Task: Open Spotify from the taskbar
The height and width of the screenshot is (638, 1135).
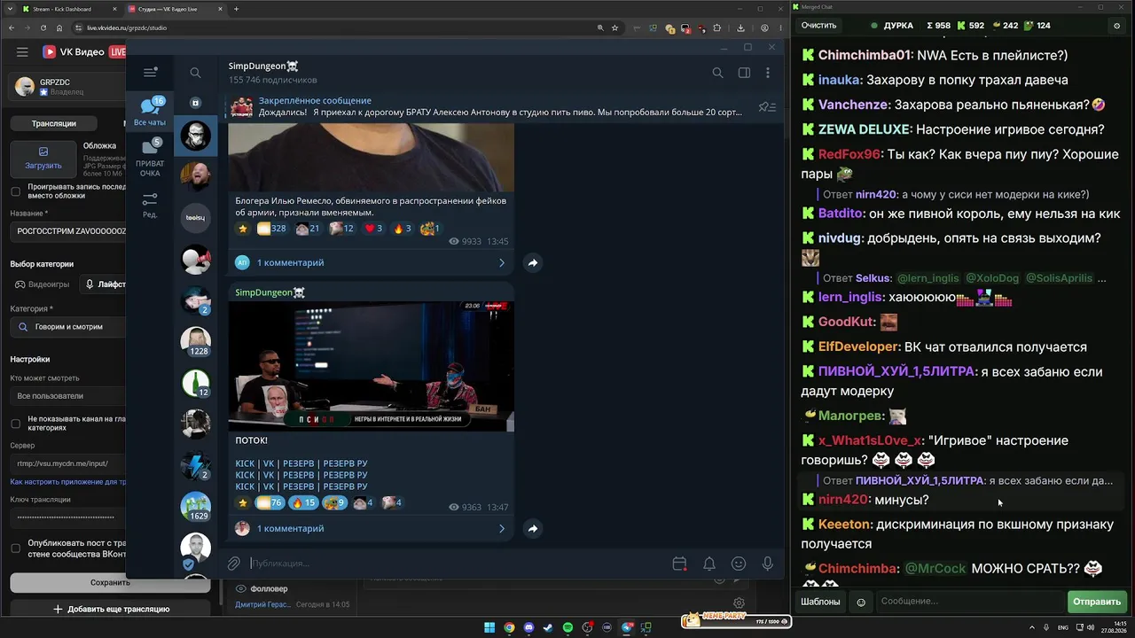Action: click(x=567, y=628)
